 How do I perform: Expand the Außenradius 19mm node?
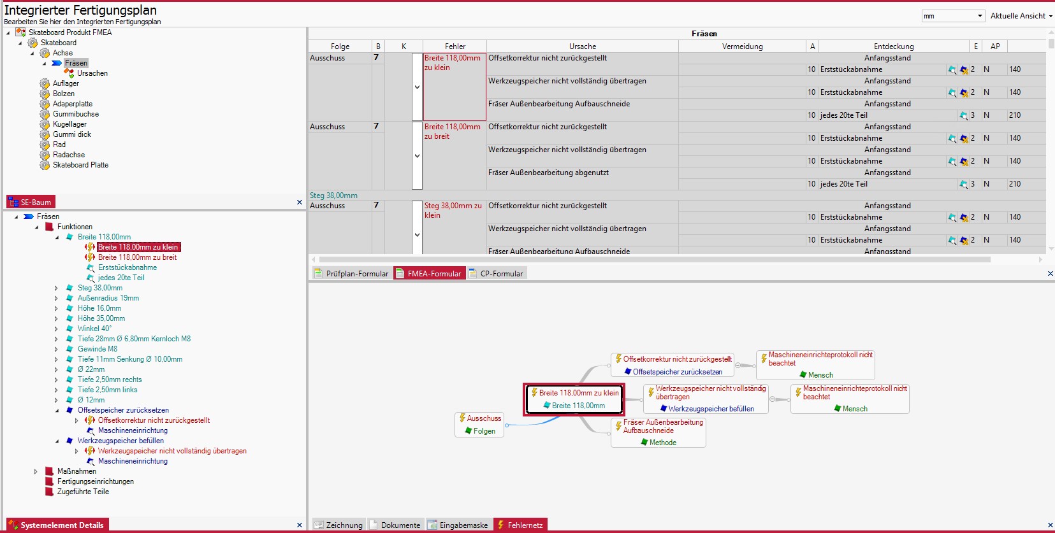point(57,298)
